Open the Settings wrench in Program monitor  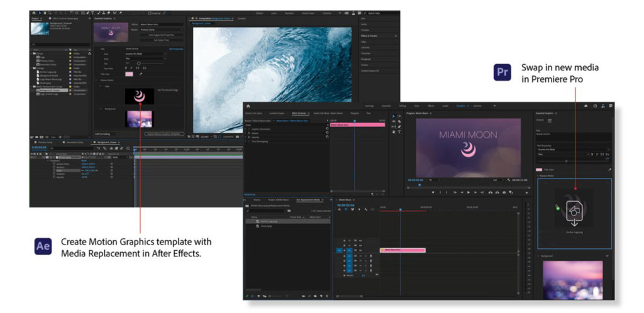point(508,180)
